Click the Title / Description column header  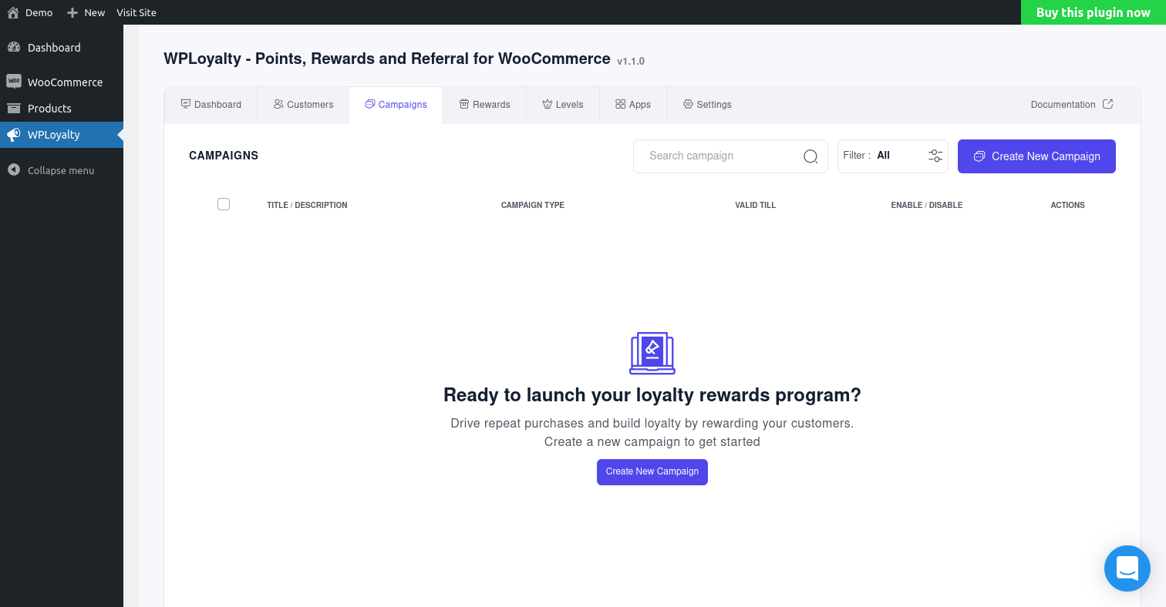point(307,205)
